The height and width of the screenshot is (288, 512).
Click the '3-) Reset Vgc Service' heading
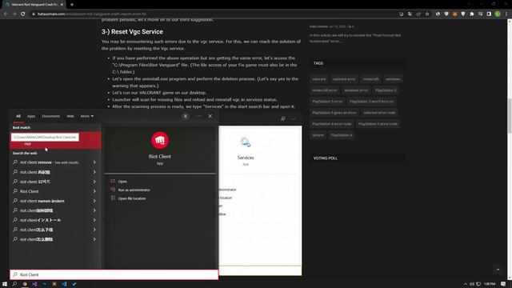coord(132,32)
